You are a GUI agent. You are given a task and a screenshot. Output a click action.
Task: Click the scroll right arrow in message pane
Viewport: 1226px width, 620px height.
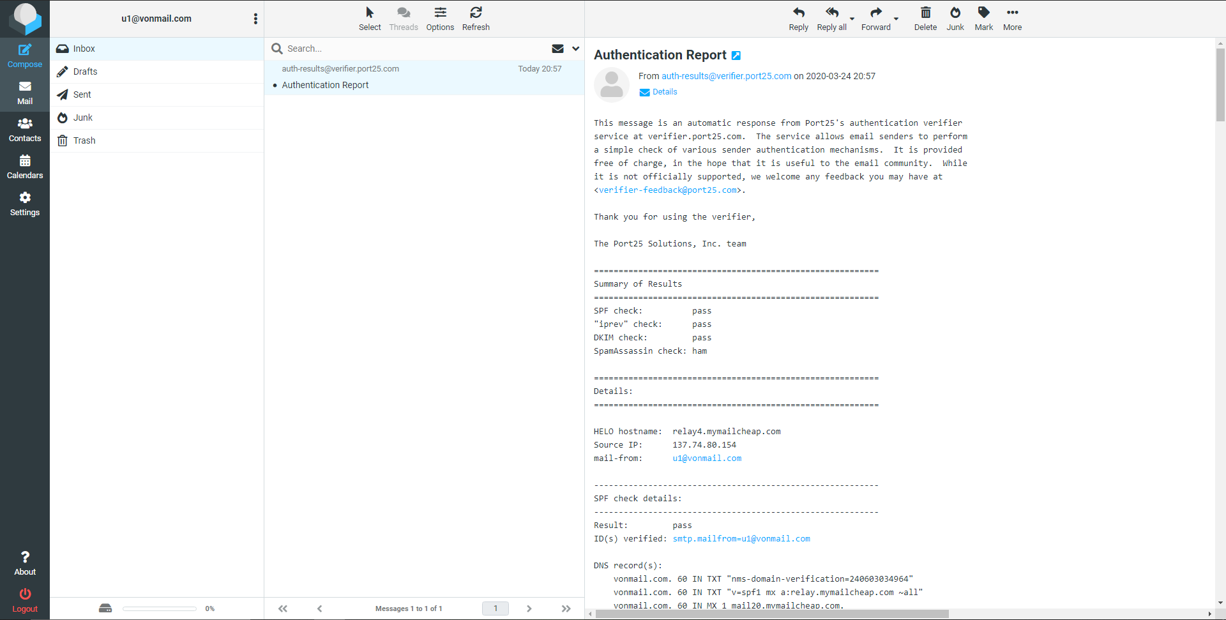[1209, 614]
